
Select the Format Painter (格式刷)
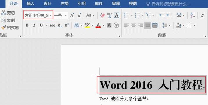pos(10,28)
